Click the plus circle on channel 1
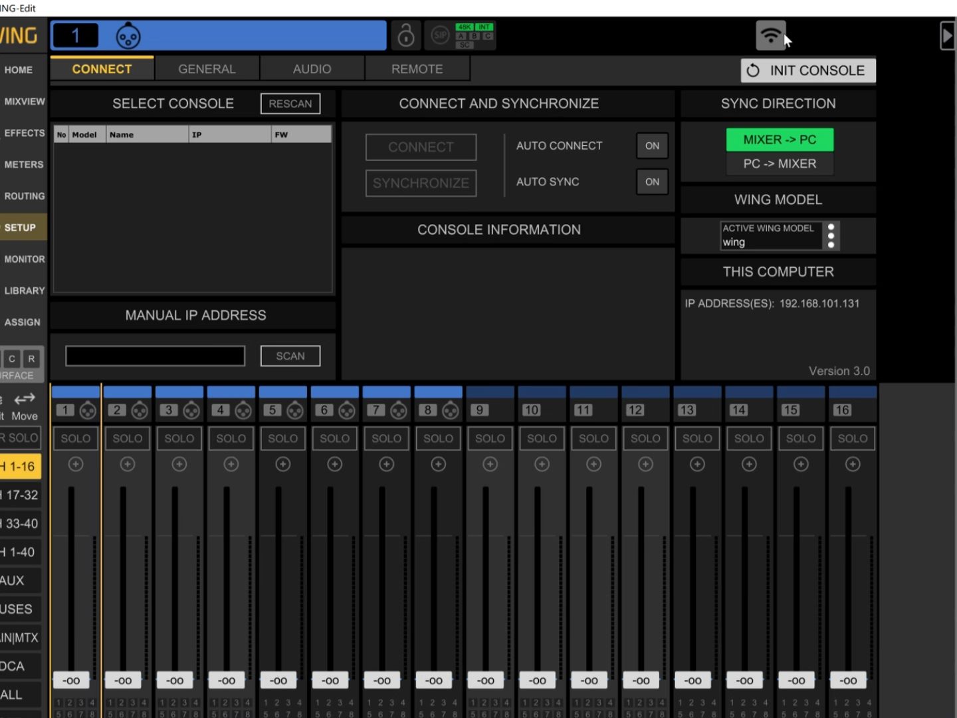957x718 pixels. click(76, 464)
